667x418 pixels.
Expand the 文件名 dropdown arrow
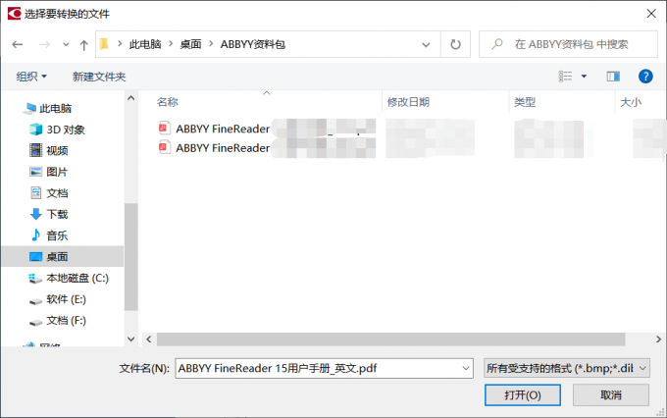(466, 369)
